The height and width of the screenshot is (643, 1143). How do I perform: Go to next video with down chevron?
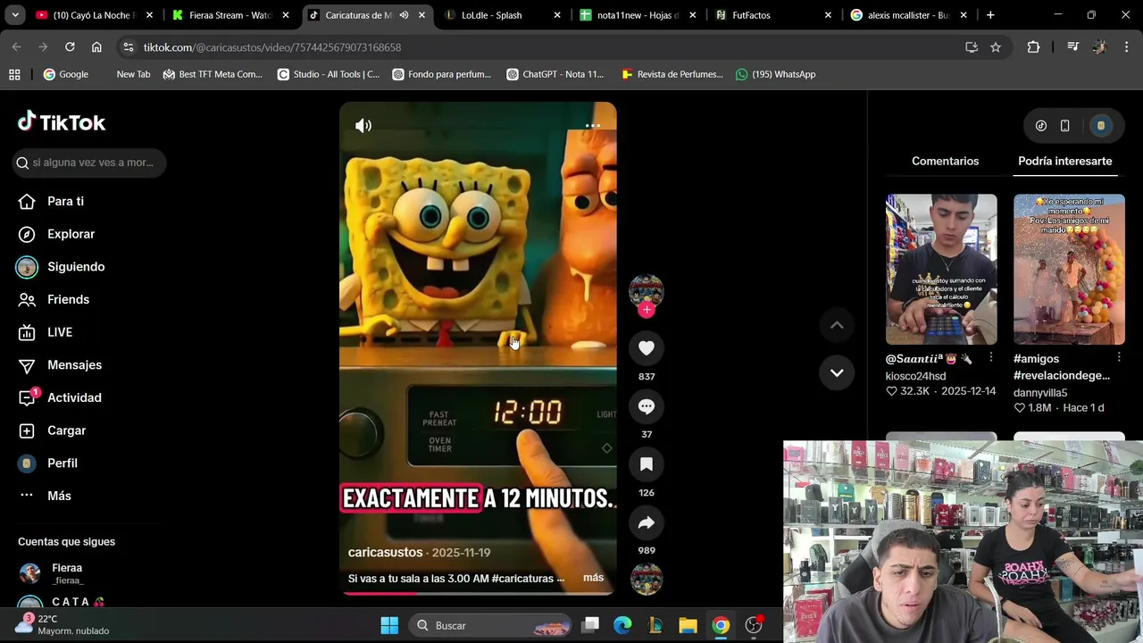837,372
